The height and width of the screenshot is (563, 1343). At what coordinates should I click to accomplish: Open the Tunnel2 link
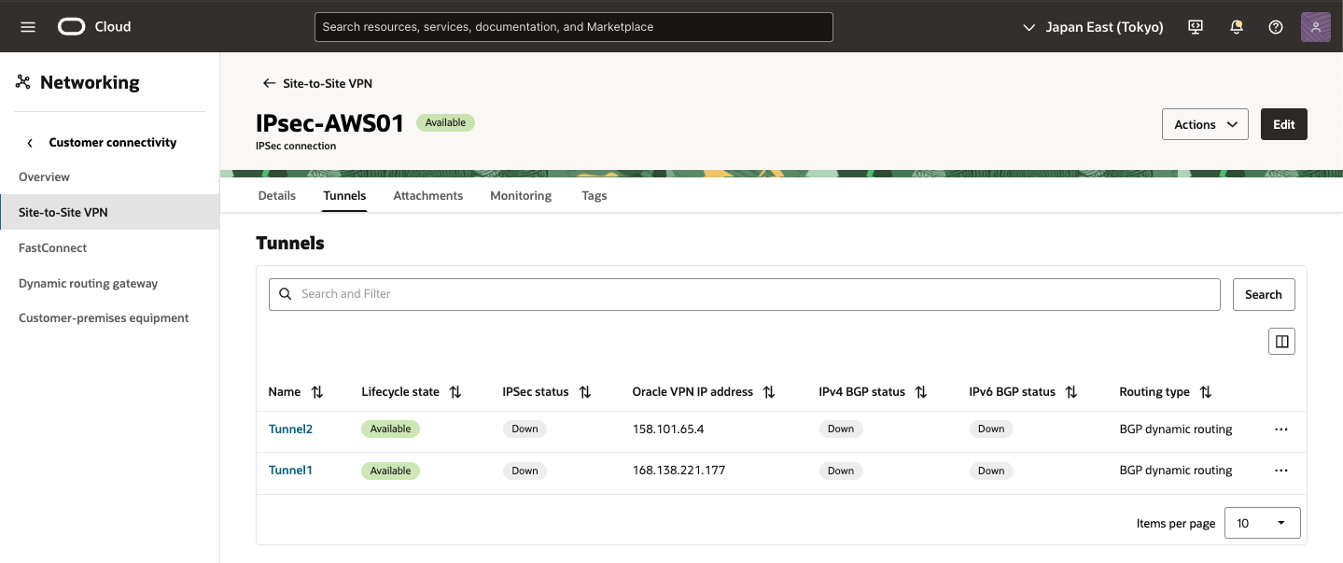coord(290,429)
